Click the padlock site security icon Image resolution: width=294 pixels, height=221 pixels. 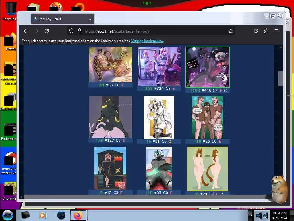click(80, 31)
